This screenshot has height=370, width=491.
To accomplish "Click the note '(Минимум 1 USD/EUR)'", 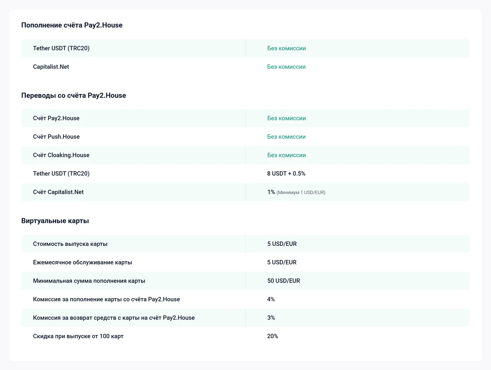I will point(301,192).
